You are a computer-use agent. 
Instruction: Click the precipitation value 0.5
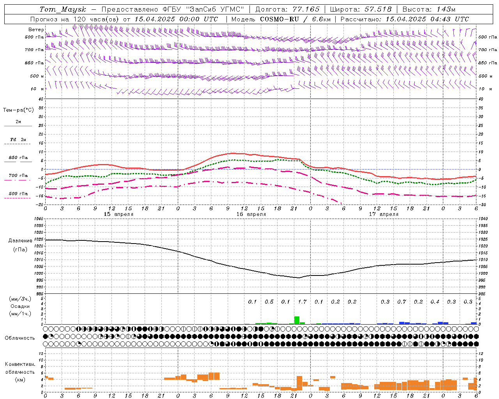click(269, 302)
